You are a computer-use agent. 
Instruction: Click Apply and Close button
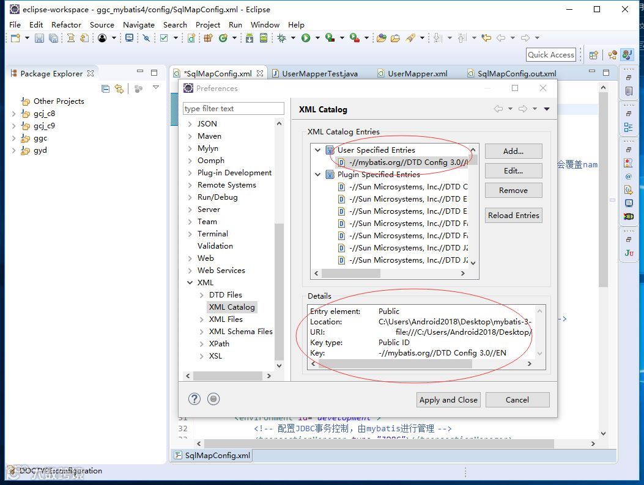pos(448,399)
